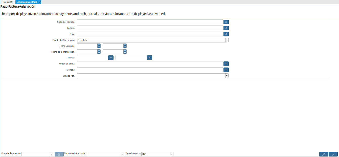
Task: Confirm the report with the checkmark button
Action: coord(333,154)
